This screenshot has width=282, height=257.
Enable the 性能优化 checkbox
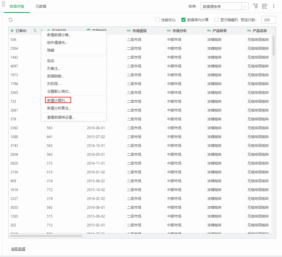pos(158,20)
